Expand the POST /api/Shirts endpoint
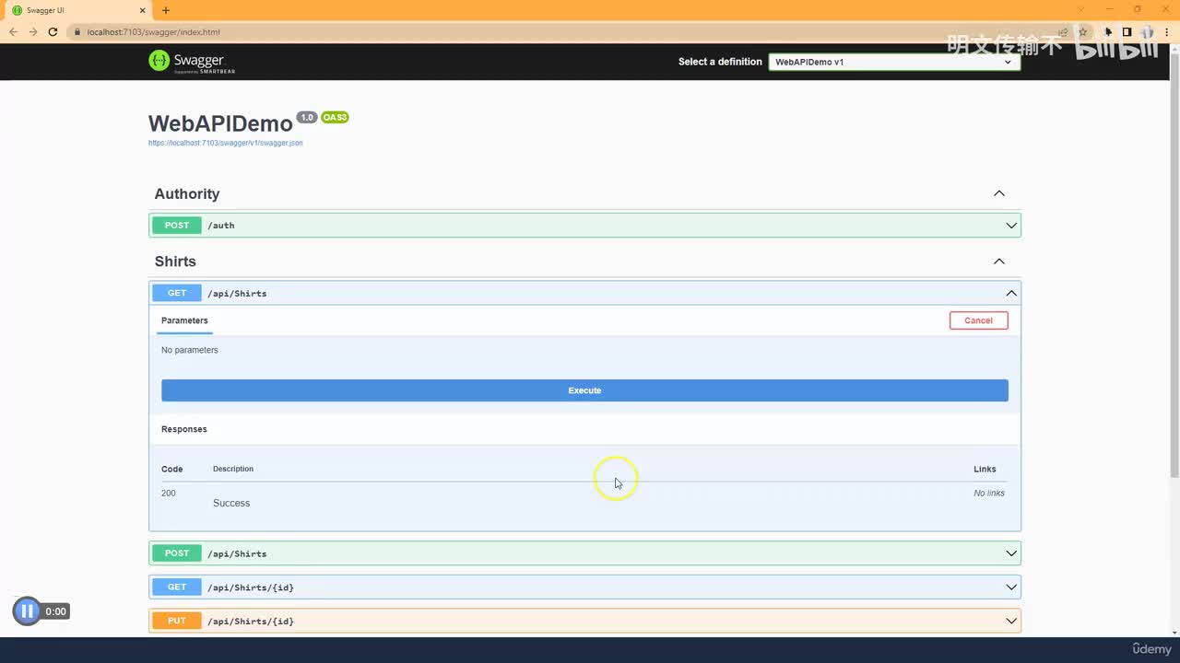The image size is (1180, 663). [1011, 553]
